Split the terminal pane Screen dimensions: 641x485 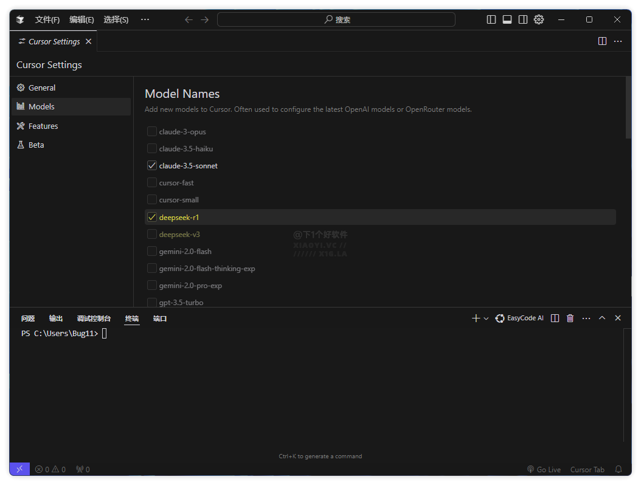pyautogui.click(x=555, y=318)
